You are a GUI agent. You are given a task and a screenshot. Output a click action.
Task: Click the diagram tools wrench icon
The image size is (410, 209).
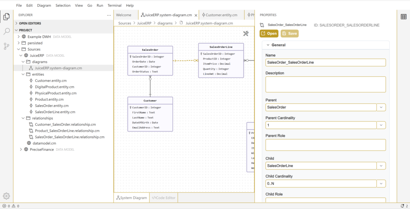coord(246,34)
